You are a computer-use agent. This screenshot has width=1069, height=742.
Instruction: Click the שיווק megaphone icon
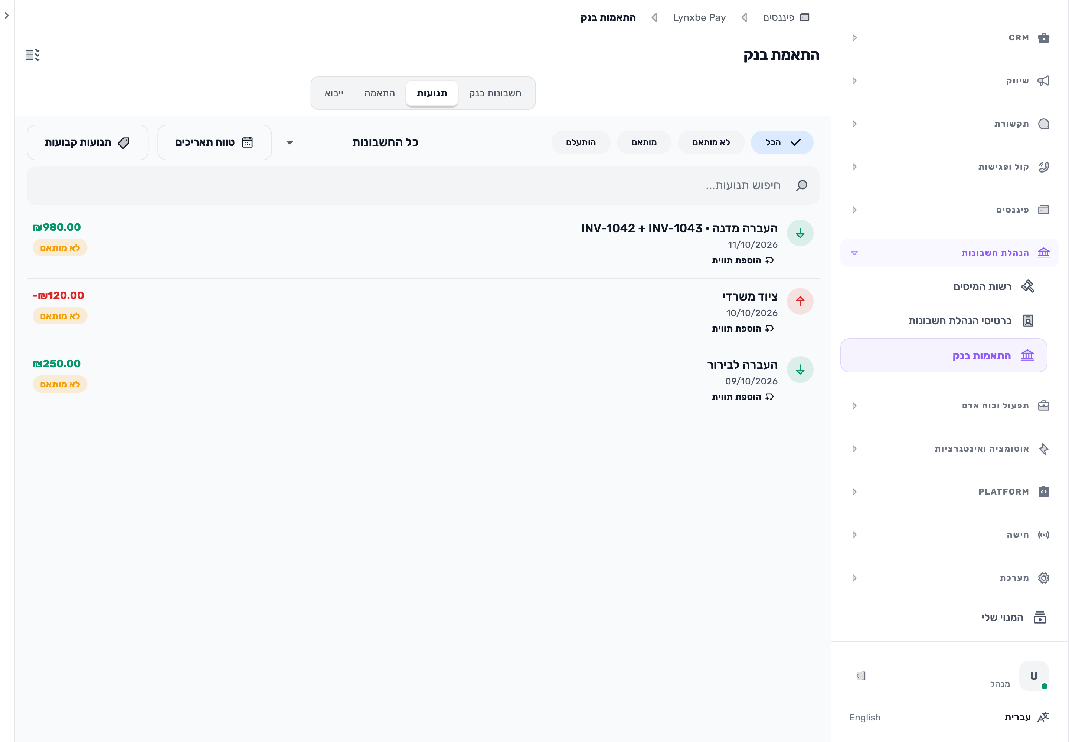pos(1044,81)
